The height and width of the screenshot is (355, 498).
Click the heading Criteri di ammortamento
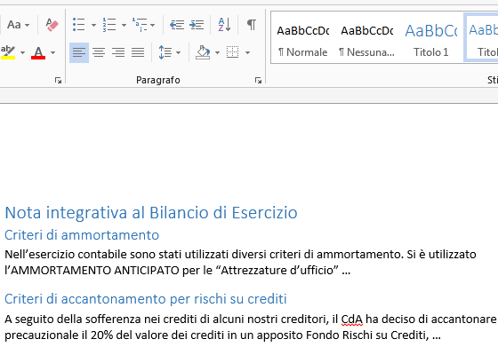tap(82, 235)
